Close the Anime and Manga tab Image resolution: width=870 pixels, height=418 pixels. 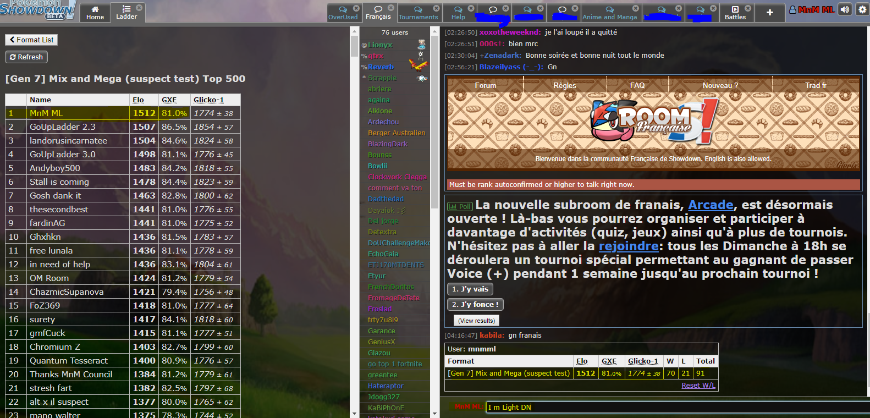pos(636,8)
